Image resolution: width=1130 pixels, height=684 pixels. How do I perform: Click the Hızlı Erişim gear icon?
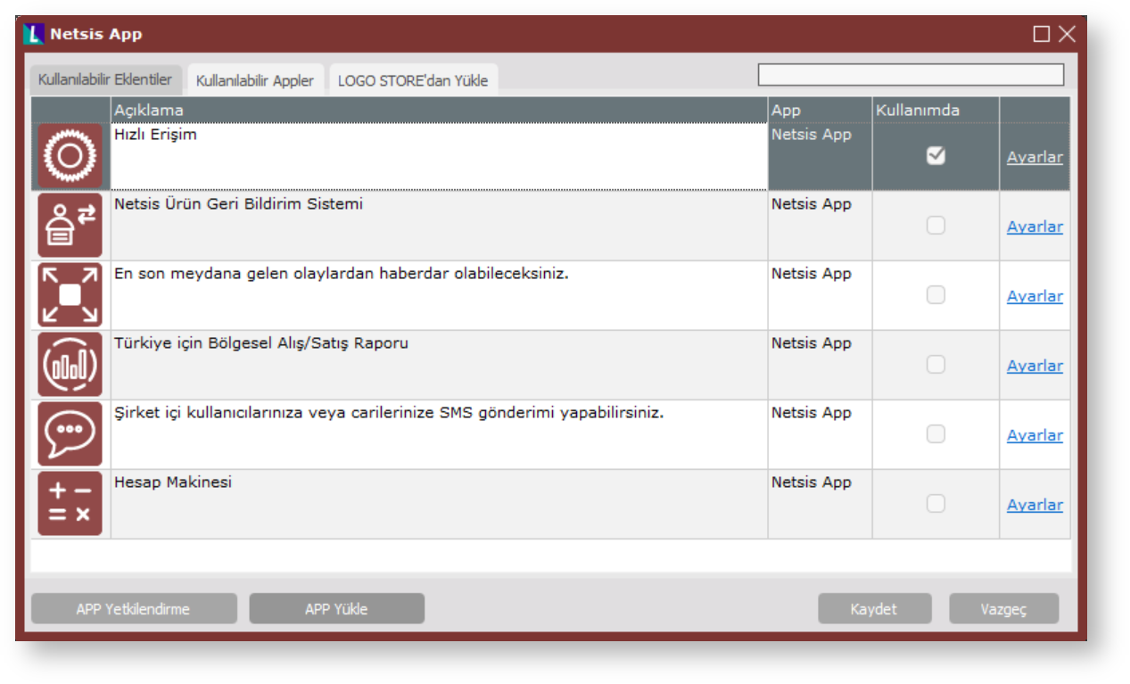(70, 156)
